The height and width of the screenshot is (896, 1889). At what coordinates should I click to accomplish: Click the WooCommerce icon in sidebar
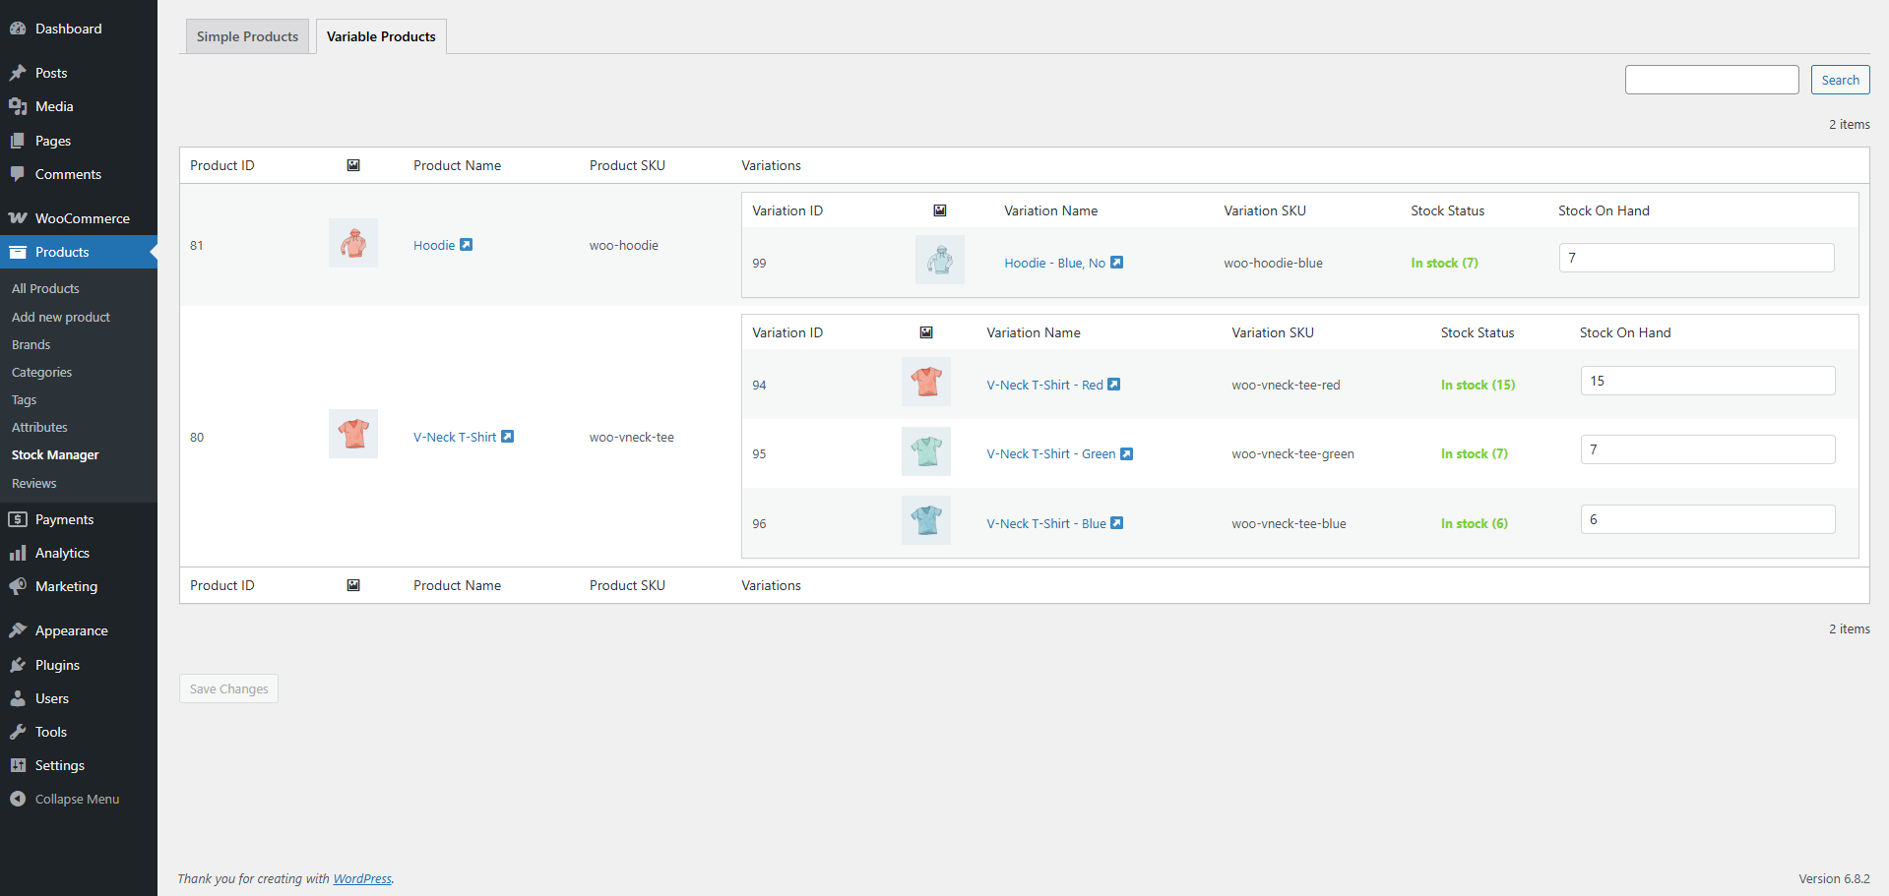pyautogui.click(x=18, y=218)
